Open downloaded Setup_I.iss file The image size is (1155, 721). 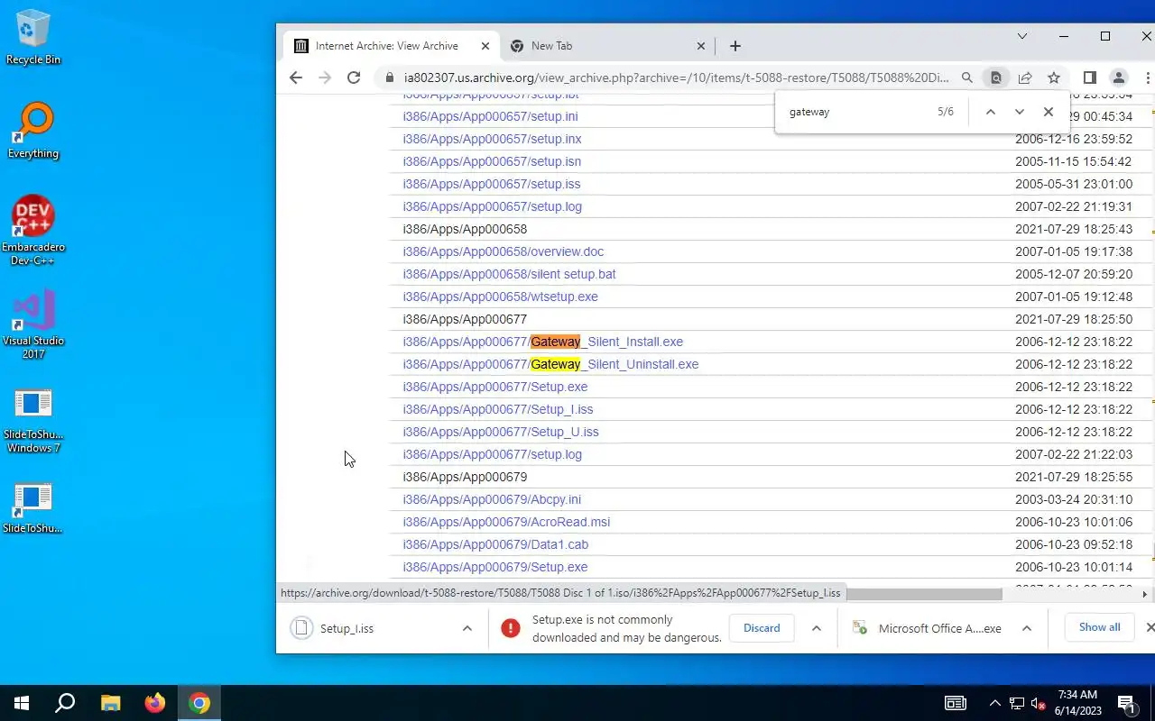tap(372, 628)
